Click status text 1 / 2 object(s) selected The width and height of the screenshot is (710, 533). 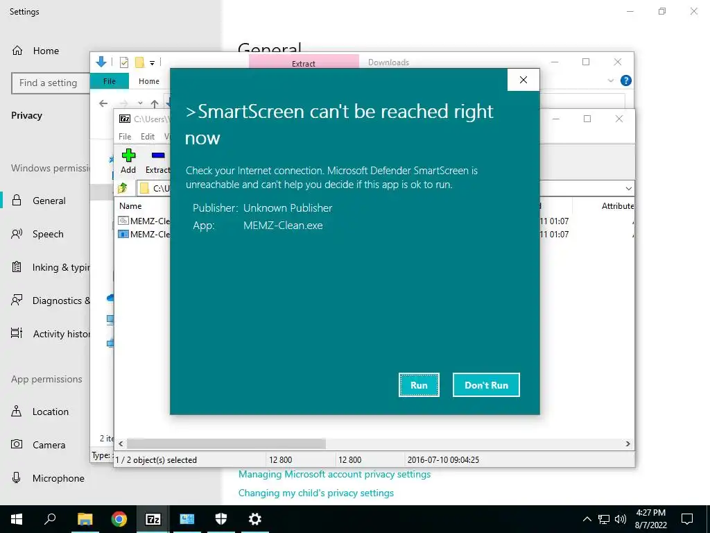156,459
